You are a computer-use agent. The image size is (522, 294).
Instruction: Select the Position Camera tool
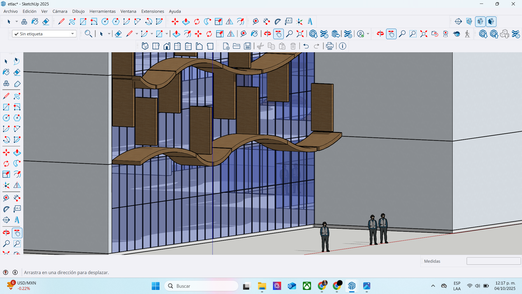click(446, 34)
